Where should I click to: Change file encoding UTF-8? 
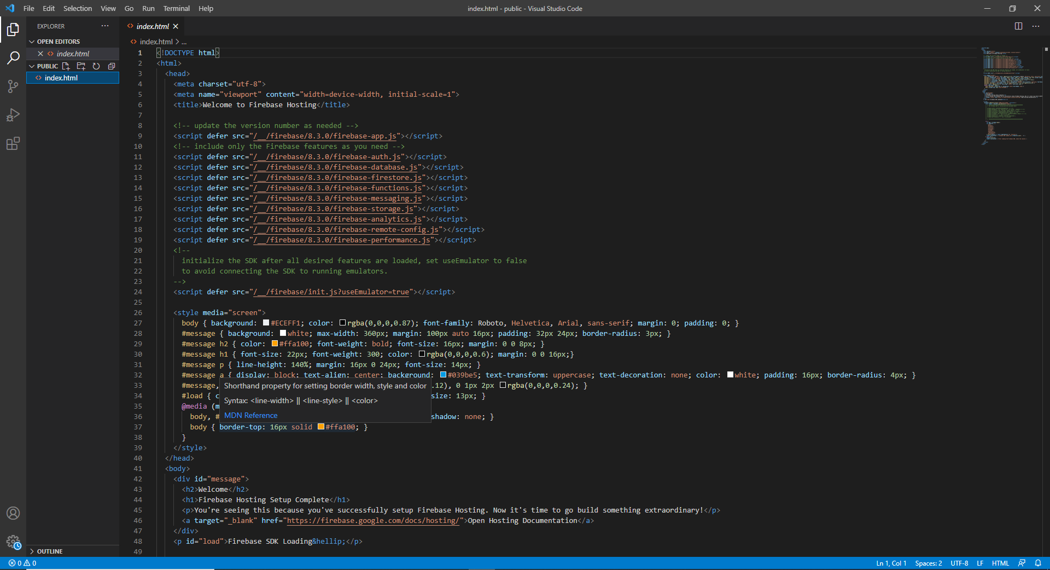point(959,563)
